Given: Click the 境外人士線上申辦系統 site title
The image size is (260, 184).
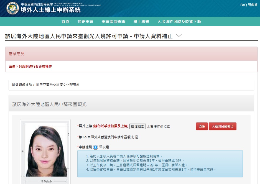Looking at the screenshot, I should 50,10.
